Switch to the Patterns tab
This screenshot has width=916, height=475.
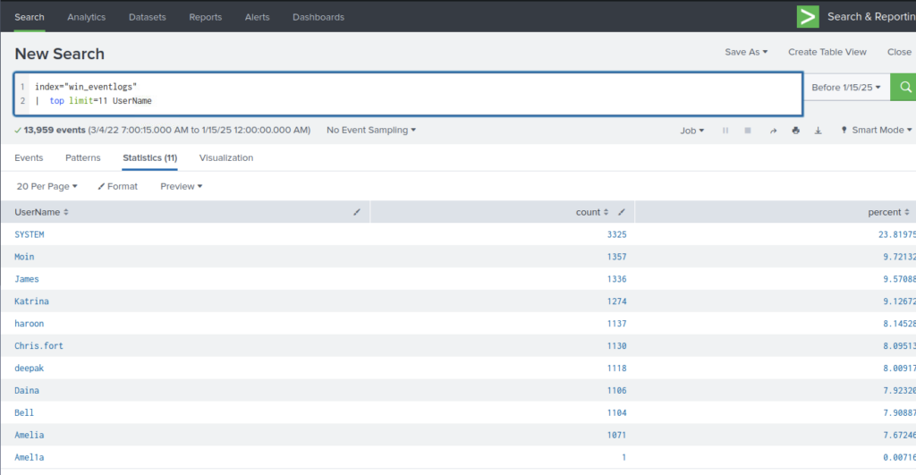click(x=83, y=157)
